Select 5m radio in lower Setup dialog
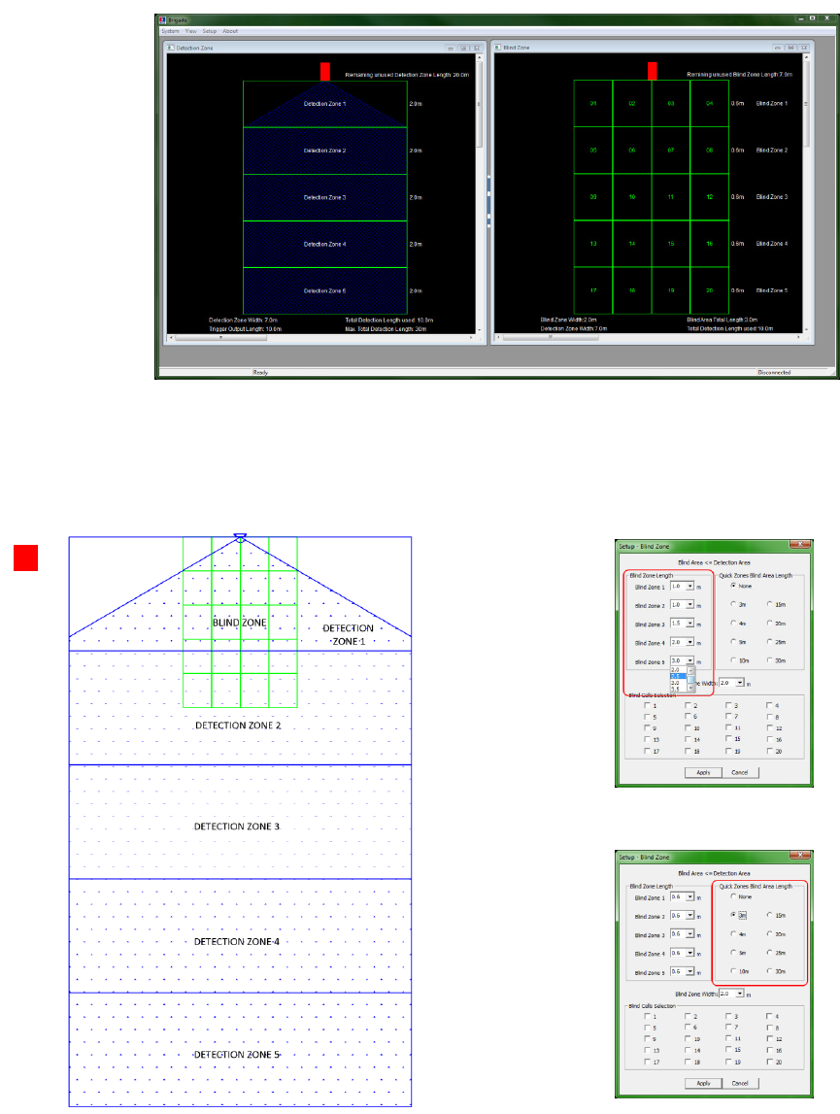This screenshot has height=1114, width=840. point(733,952)
